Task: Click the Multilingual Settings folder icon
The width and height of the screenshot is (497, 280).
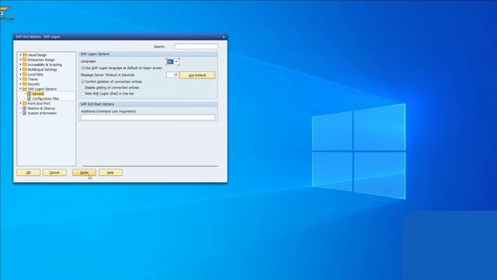Action: pos(25,69)
